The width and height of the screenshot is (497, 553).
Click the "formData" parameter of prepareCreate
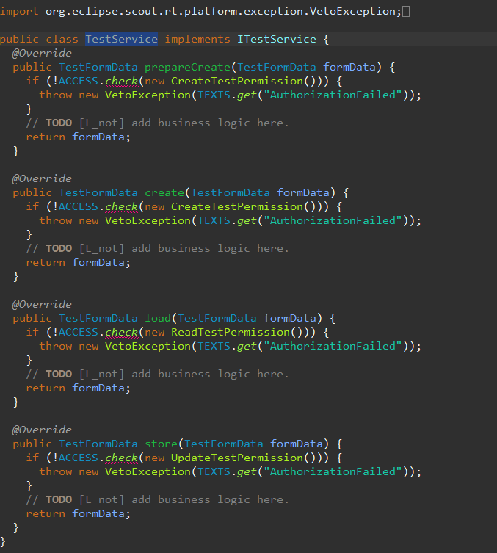[349, 67]
